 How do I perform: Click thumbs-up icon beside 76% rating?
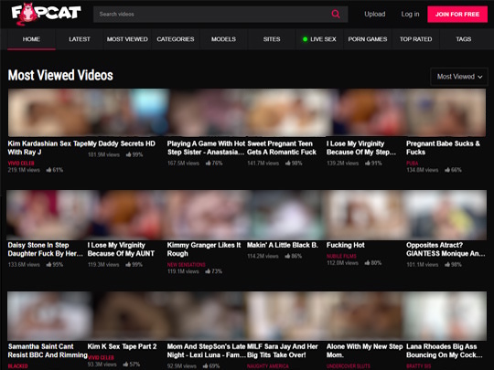tap(209, 163)
